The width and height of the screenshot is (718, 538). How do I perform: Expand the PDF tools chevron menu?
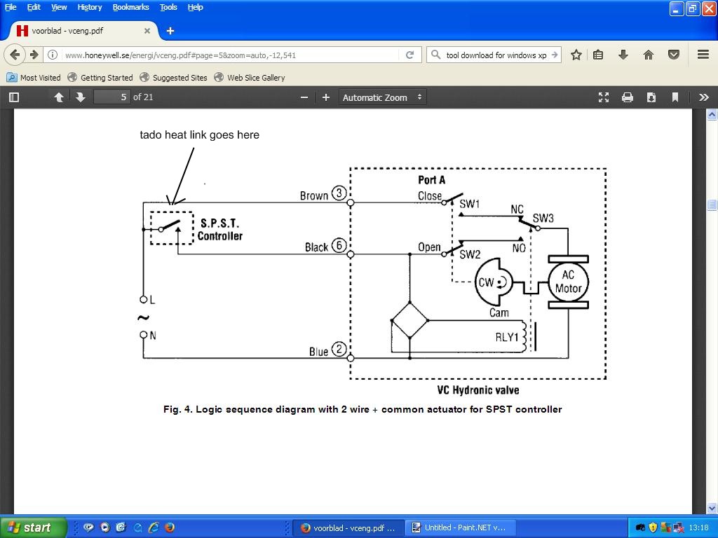tap(703, 97)
